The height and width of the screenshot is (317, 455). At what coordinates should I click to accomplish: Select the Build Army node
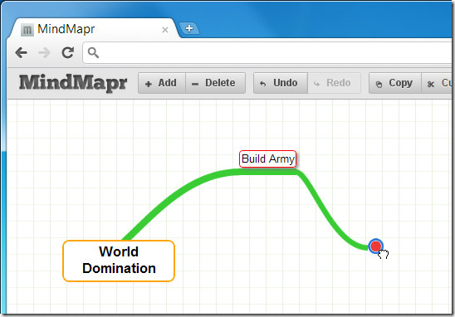pyautogui.click(x=268, y=159)
